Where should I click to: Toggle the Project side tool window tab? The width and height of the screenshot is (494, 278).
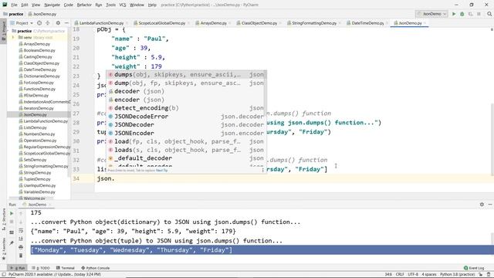(x=3, y=31)
